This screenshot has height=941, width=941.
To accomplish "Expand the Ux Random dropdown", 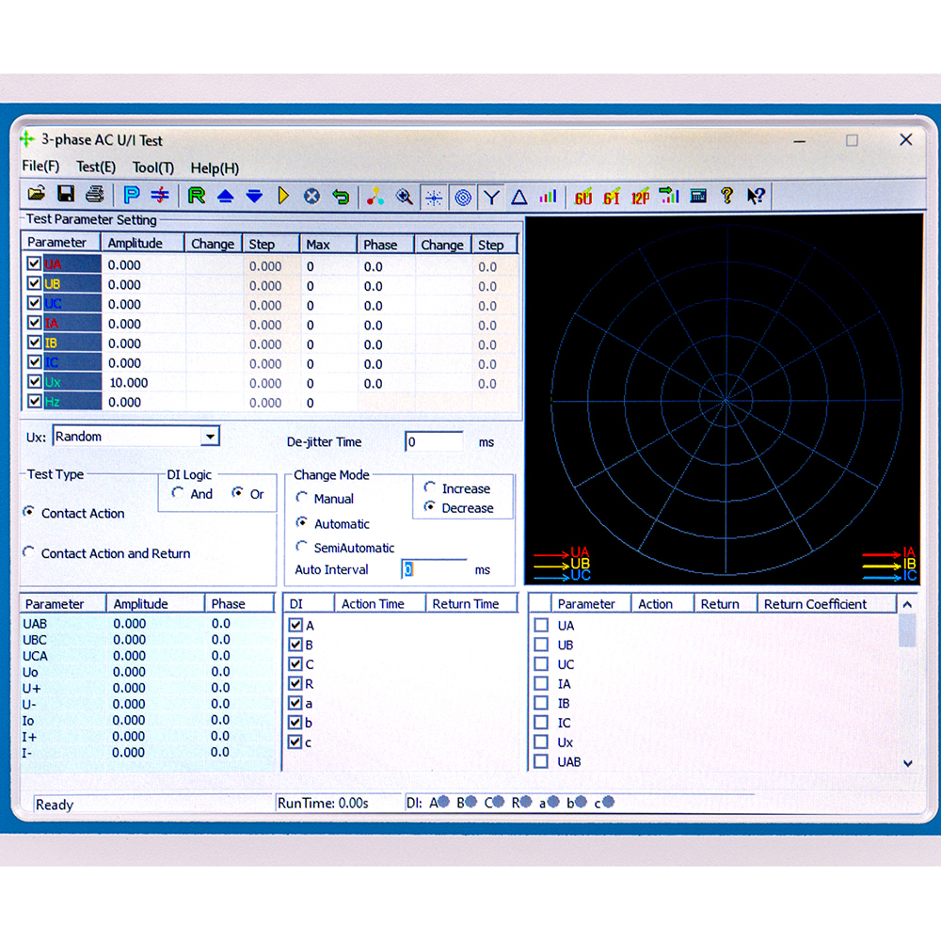I will pos(211,437).
